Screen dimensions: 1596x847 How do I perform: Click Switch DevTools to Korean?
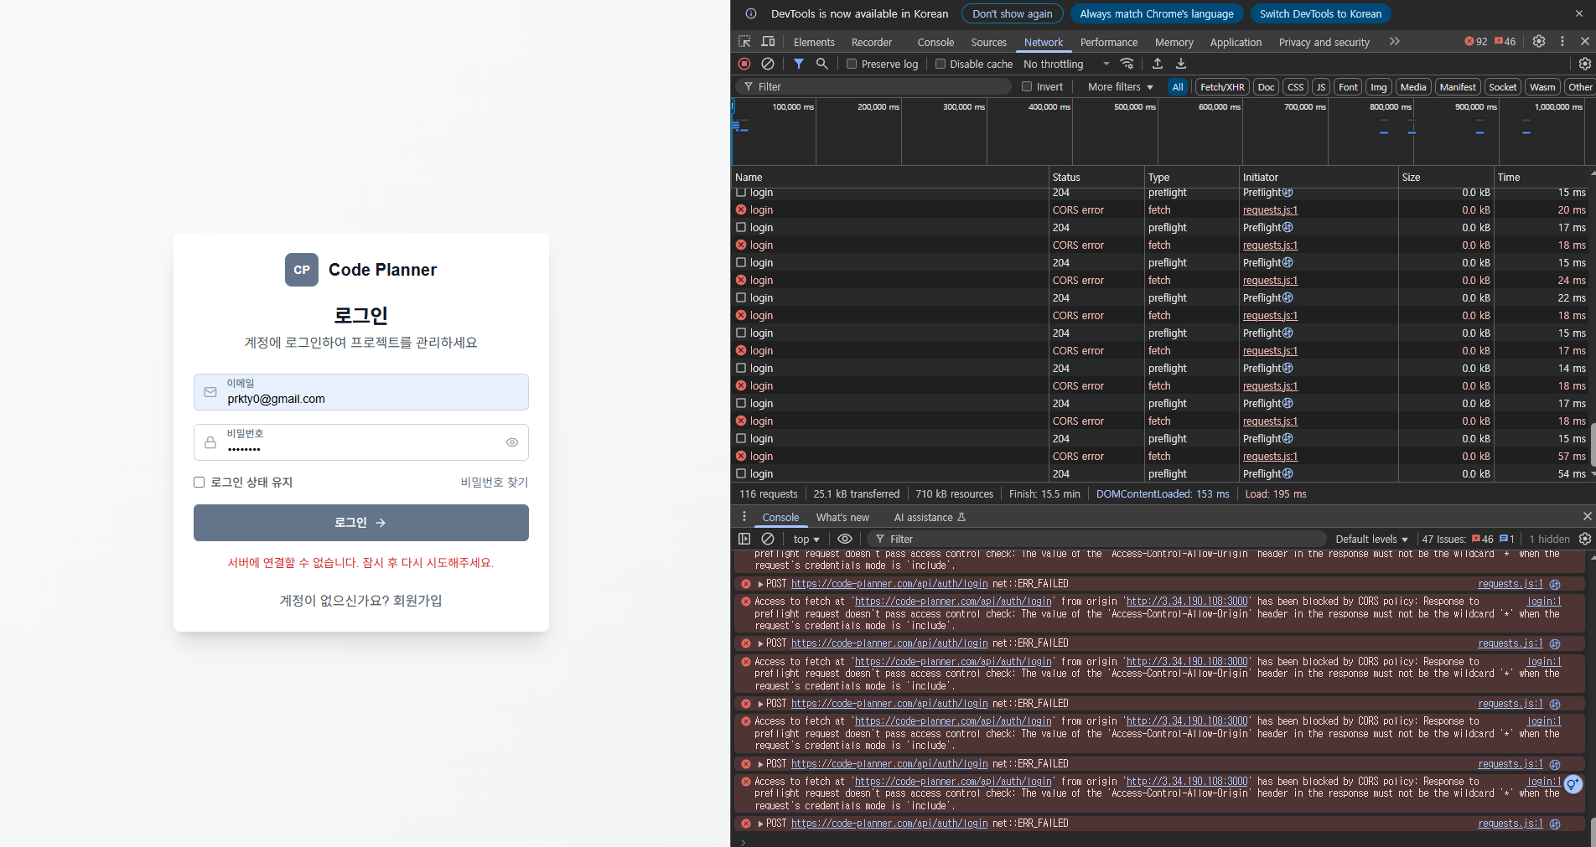point(1320,13)
